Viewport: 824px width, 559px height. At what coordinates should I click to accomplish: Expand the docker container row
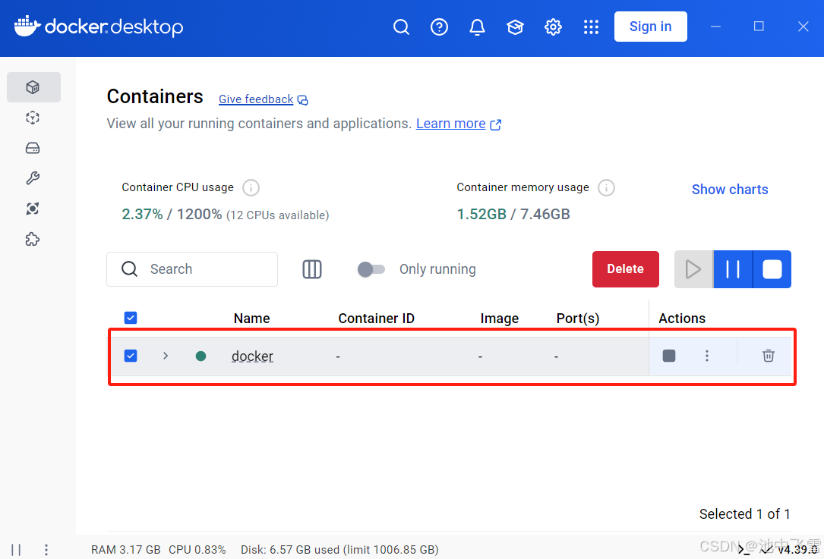[166, 356]
